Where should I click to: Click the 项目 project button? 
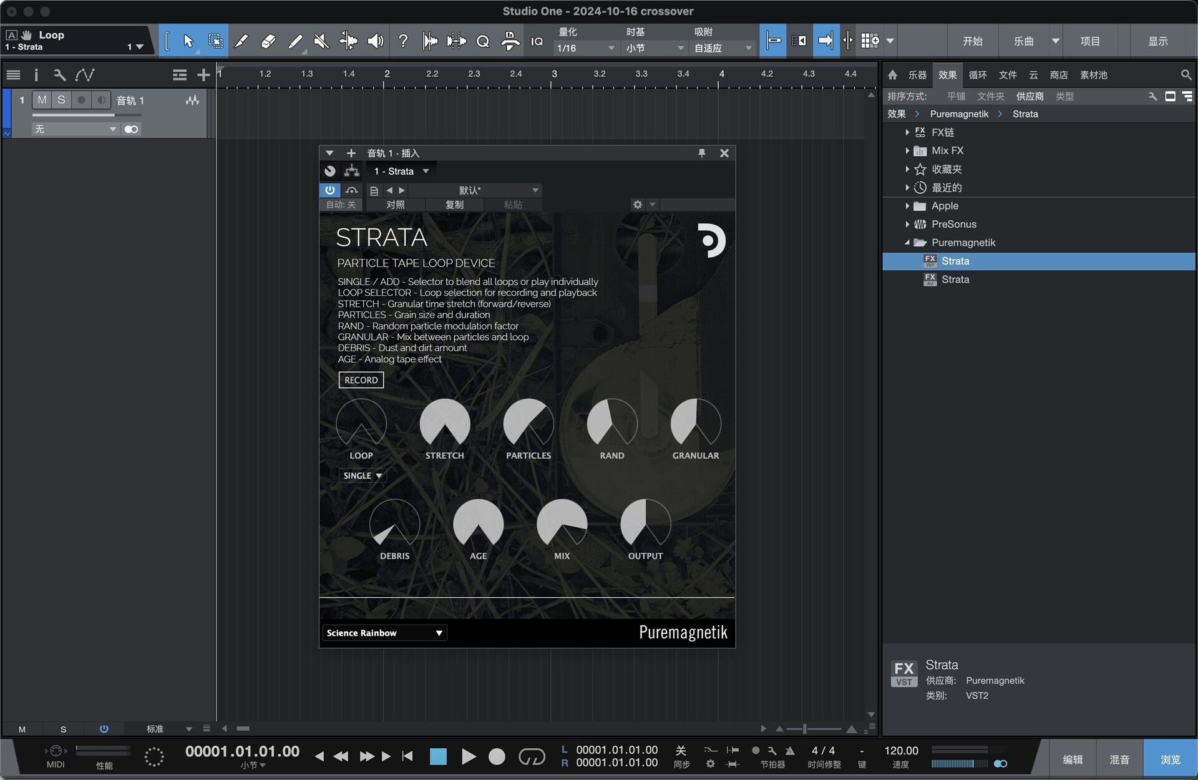[x=1090, y=41]
